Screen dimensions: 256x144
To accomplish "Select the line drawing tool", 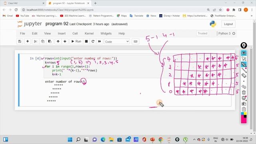I will (x=244, y=70).
